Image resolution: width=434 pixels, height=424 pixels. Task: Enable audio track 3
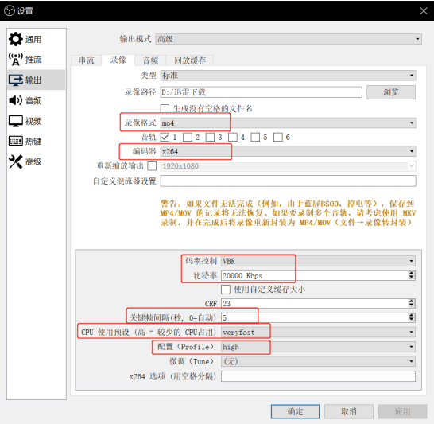coord(210,137)
